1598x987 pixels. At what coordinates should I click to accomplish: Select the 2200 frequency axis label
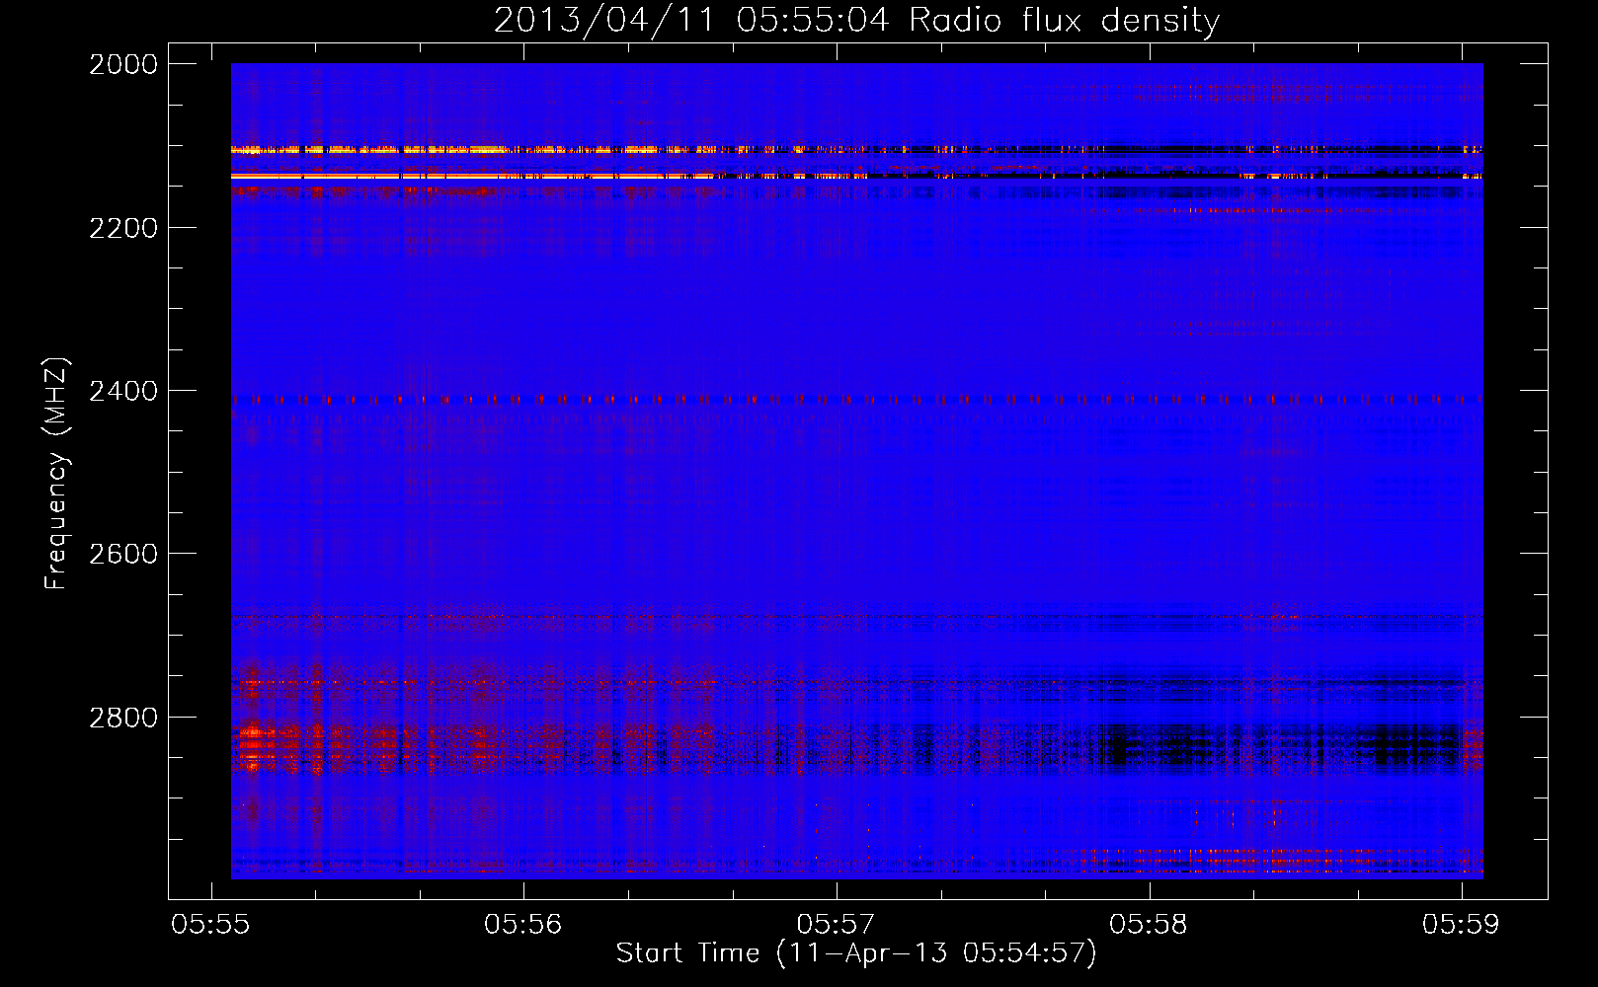coord(123,228)
